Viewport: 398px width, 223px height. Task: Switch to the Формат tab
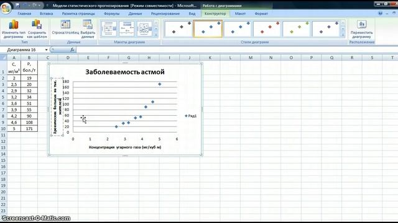point(261,14)
